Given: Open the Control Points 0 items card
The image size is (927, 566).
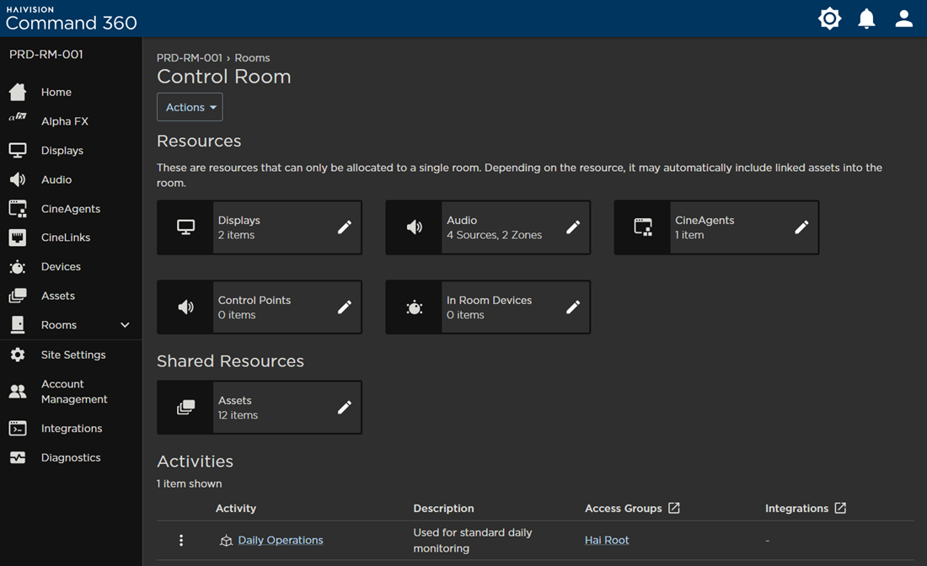Looking at the screenshot, I should [x=260, y=307].
